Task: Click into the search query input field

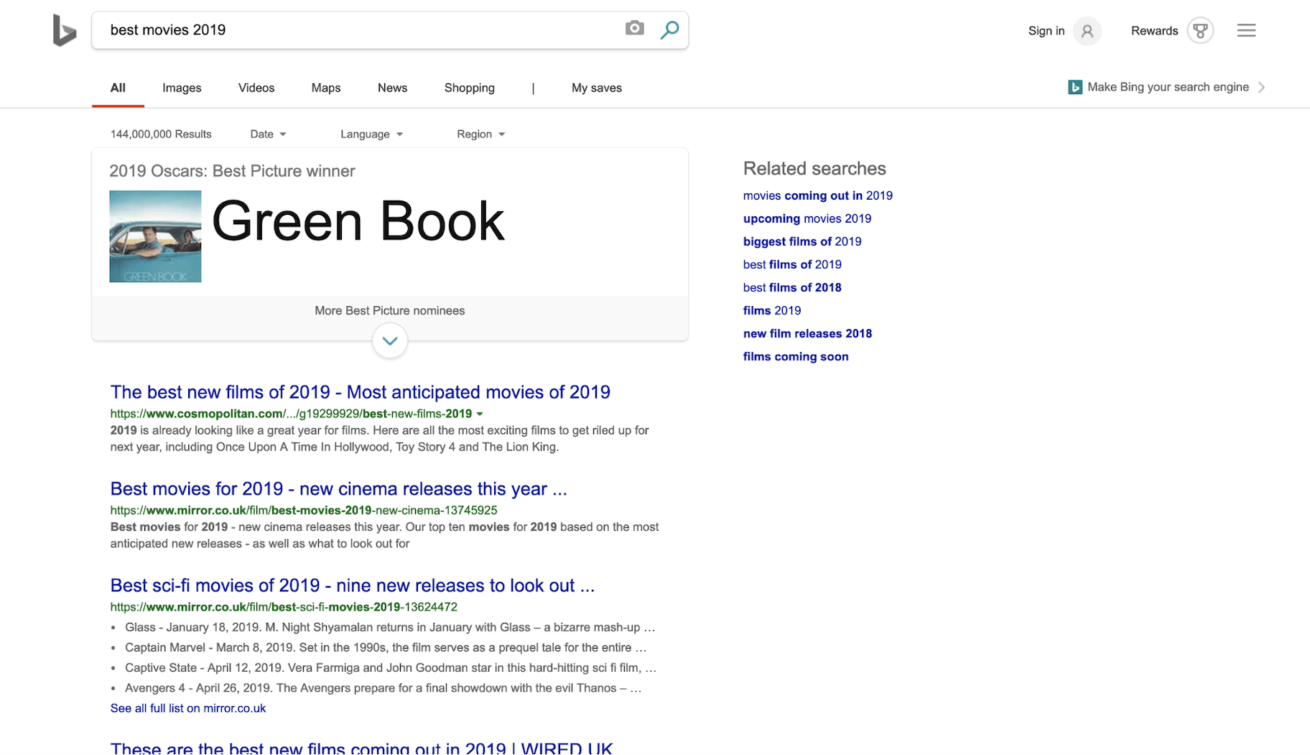Action: click(359, 30)
